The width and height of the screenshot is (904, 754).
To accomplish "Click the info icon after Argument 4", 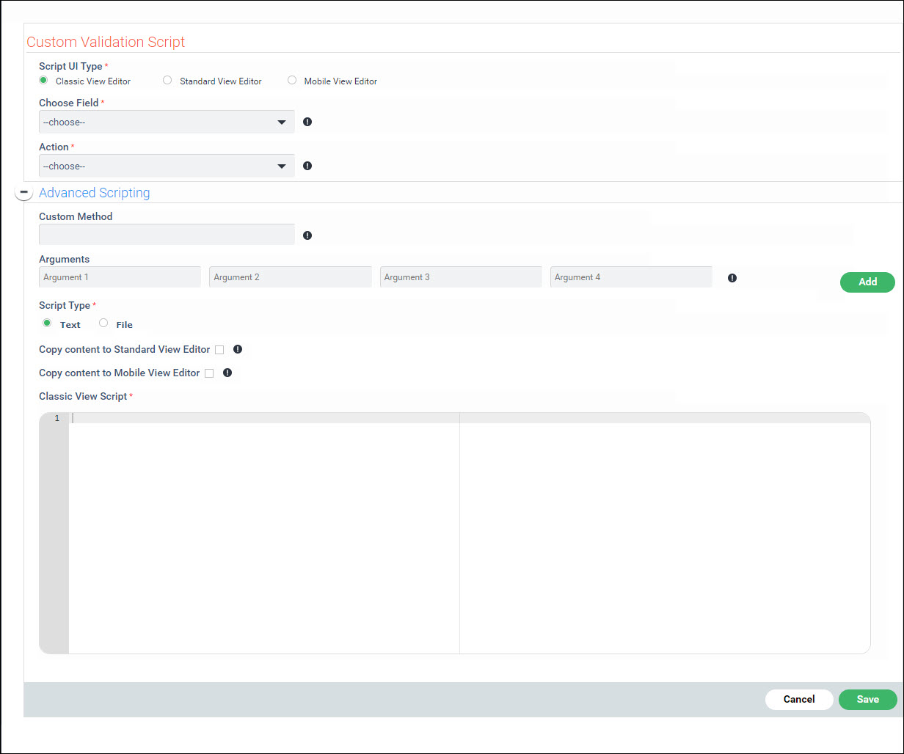I will (x=732, y=278).
